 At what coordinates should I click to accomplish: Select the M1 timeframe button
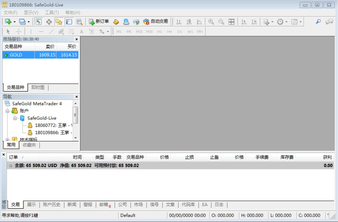coord(119,32)
